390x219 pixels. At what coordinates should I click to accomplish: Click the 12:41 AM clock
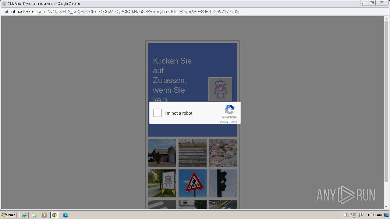[x=374, y=215]
